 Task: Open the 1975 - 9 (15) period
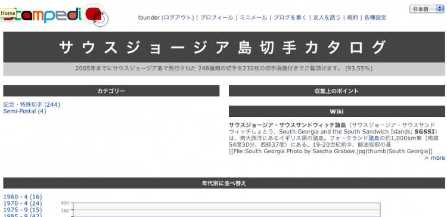coord(23,210)
